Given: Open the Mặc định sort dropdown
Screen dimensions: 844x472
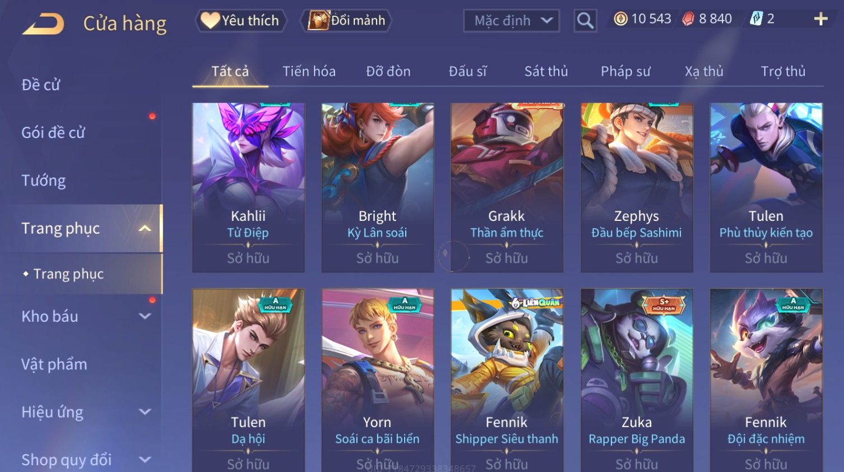Looking at the screenshot, I should click(x=511, y=21).
